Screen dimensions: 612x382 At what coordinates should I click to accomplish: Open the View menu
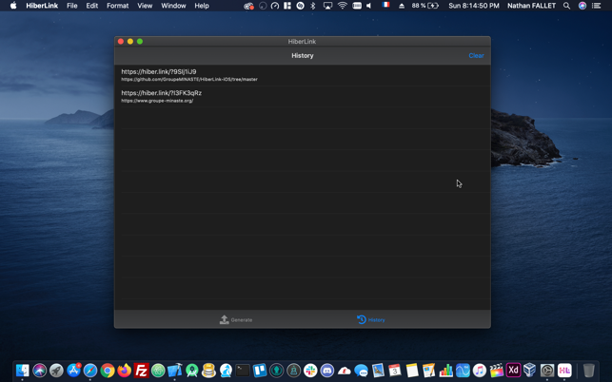tap(145, 6)
